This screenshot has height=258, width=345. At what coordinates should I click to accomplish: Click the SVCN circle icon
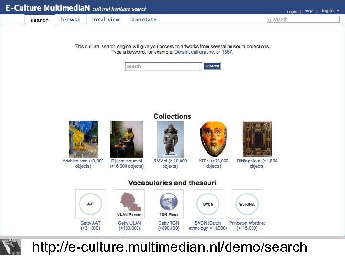coord(208,204)
